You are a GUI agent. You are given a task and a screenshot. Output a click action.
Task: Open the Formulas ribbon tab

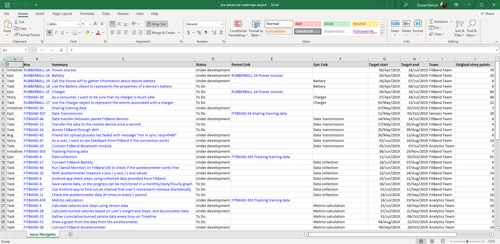[87, 14]
